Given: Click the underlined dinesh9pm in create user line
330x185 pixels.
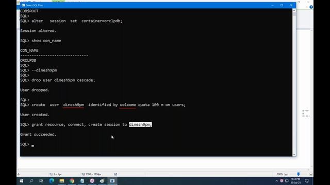Looking at the screenshot, I should [74, 105].
